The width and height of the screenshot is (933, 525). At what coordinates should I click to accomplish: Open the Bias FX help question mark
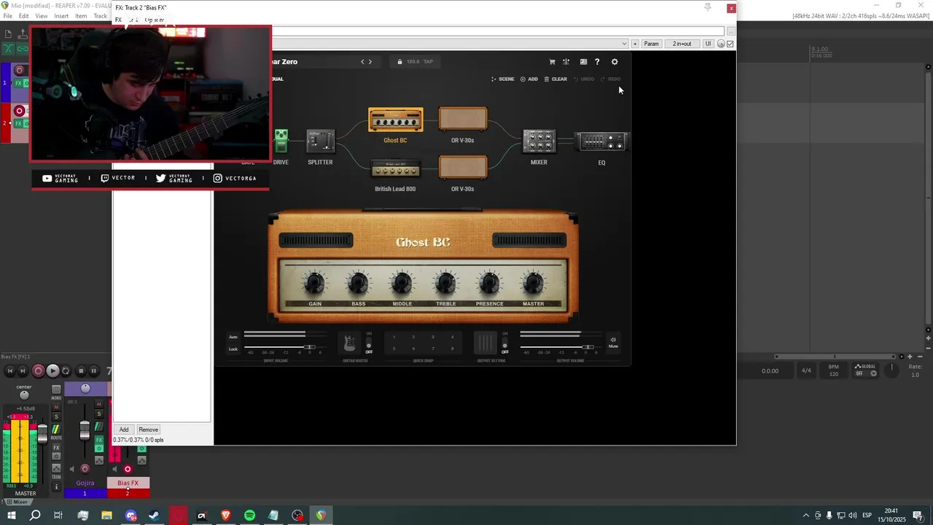597,62
